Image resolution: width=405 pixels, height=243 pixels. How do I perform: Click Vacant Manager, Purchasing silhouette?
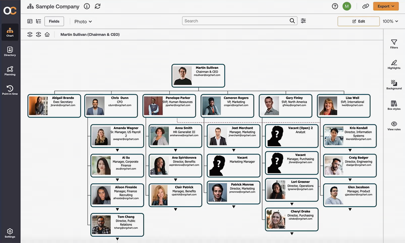[275, 163]
